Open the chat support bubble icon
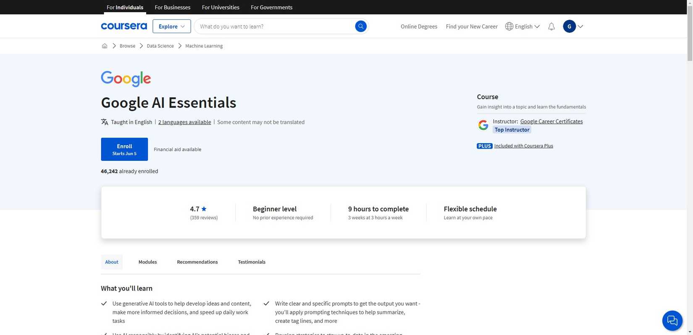Image resolution: width=693 pixels, height=335 pixels. click(672, 321)
